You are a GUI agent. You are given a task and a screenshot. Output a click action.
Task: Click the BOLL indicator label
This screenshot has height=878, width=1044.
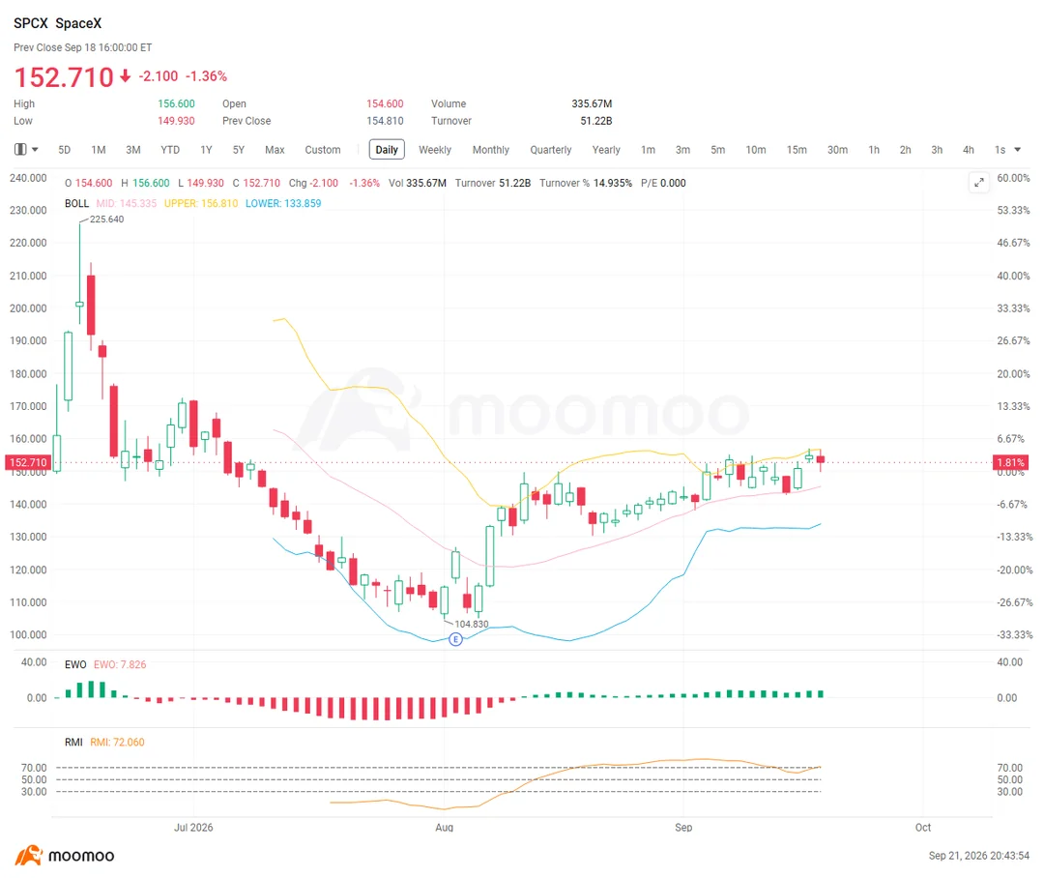pos(76,203)
